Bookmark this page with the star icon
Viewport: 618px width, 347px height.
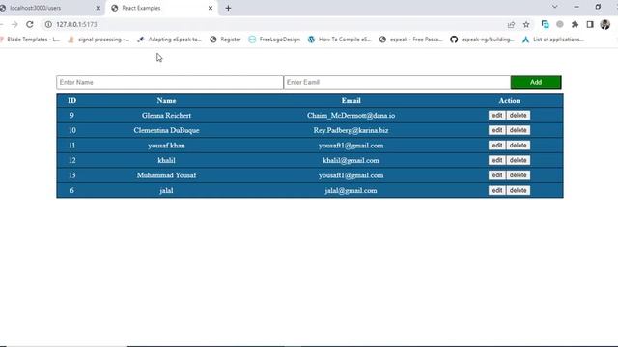coord(526,24)
